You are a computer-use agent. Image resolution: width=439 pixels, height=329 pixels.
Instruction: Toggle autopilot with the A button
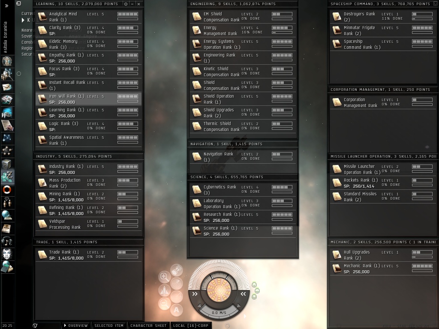point(176,310)
